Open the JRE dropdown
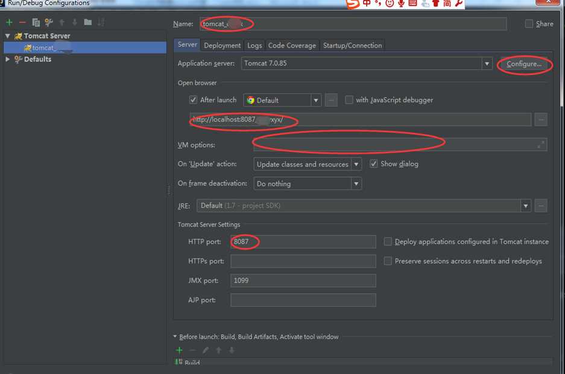This screenshot has width=565, height=374. pos(525,206)
